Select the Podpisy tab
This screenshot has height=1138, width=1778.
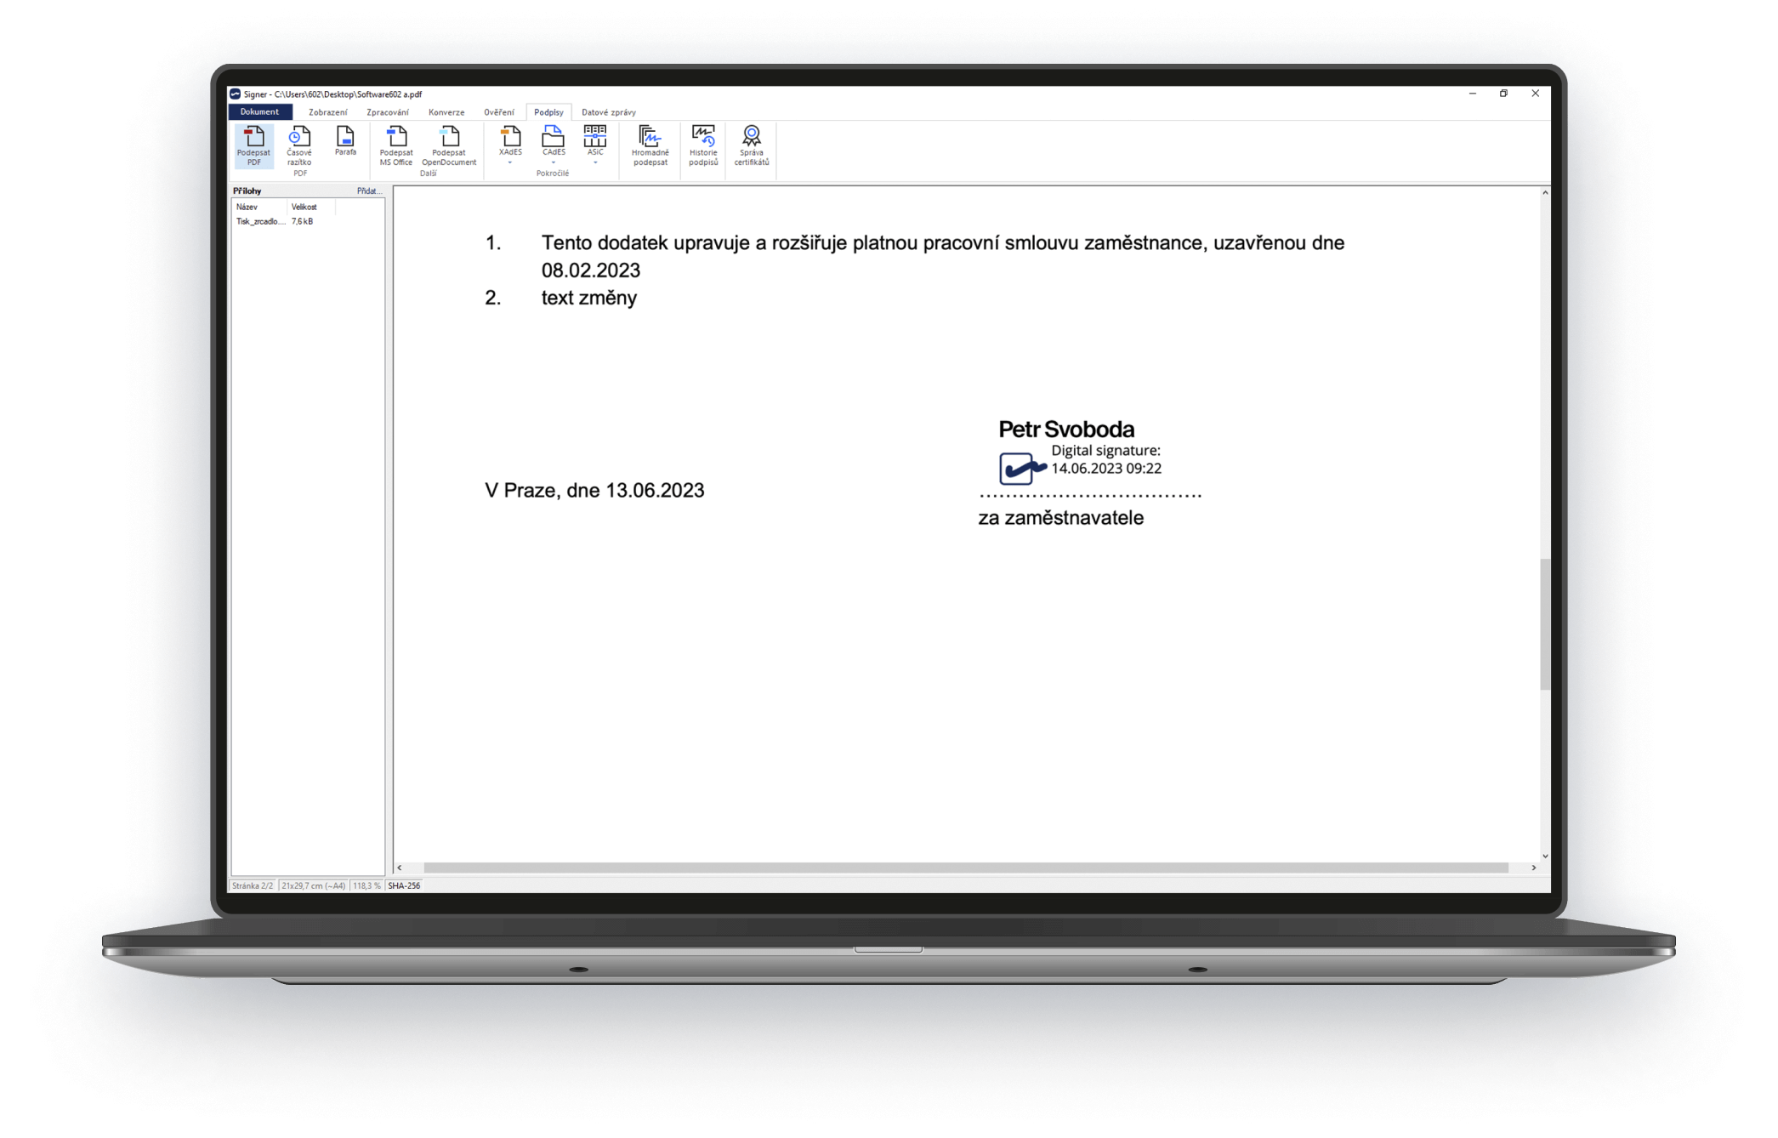pos(548,112)
